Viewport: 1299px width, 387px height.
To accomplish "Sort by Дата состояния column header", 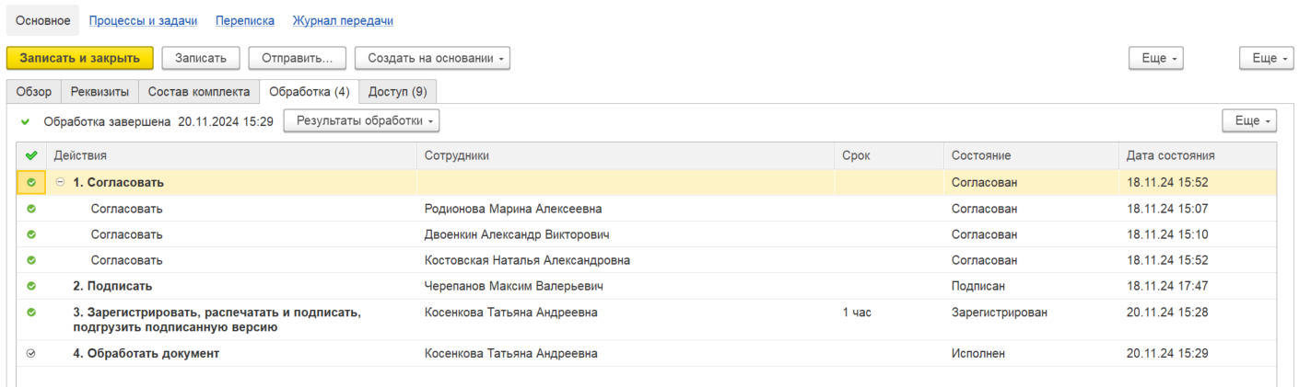I will coord(1198,155).
